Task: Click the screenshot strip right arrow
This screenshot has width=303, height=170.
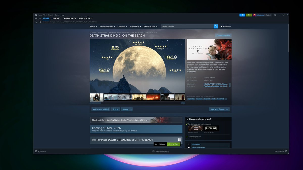Action: click(x=183, y=103)
